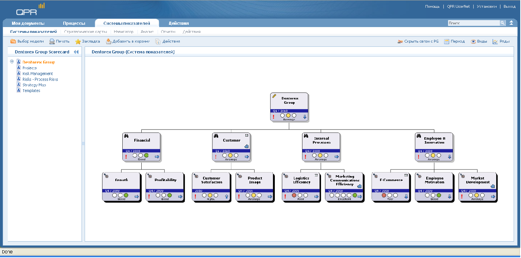Click red indicator light on Logistics Efficiency card
Viewport: 521px width, 258px height.
294,195
